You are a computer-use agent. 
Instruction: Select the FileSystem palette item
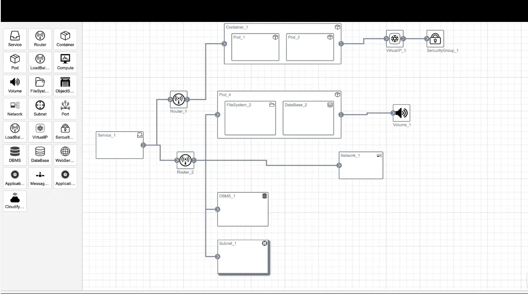(x=40, y=86)
